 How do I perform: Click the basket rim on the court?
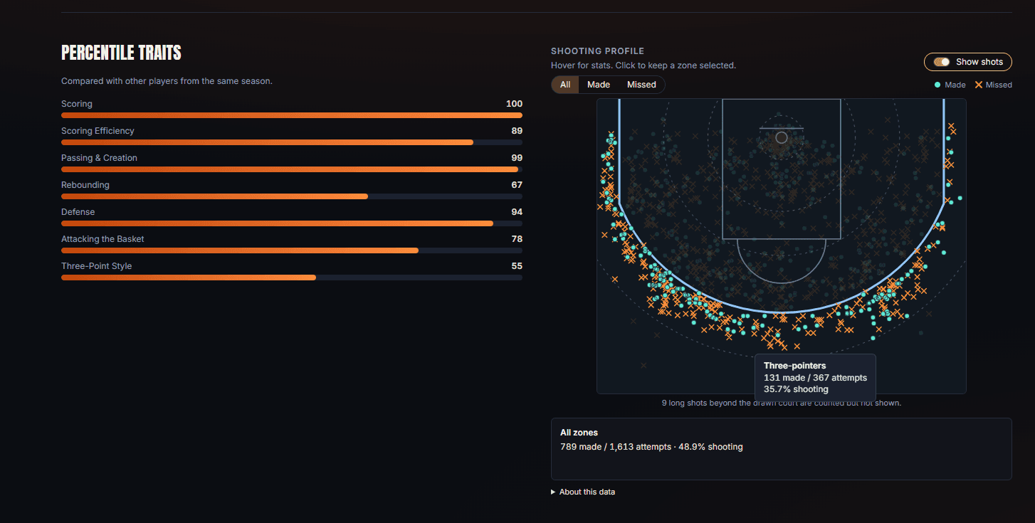782,137
